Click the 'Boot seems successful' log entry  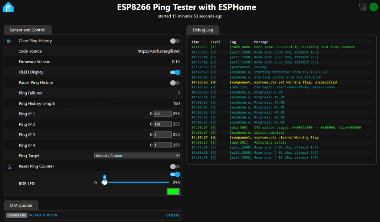click(x=281, y=47)
